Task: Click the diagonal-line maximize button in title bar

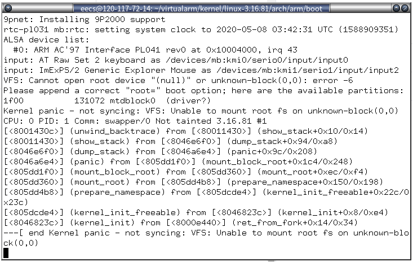Action: pos(406,7)
